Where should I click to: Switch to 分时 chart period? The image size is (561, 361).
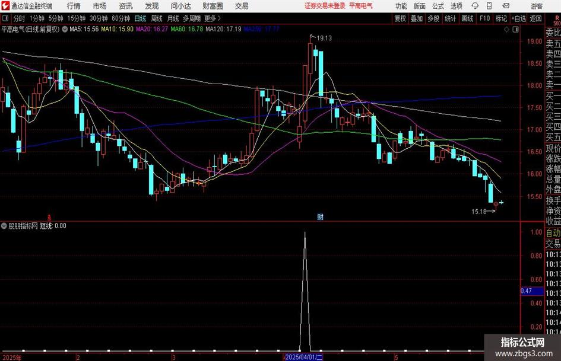[20, 18]
